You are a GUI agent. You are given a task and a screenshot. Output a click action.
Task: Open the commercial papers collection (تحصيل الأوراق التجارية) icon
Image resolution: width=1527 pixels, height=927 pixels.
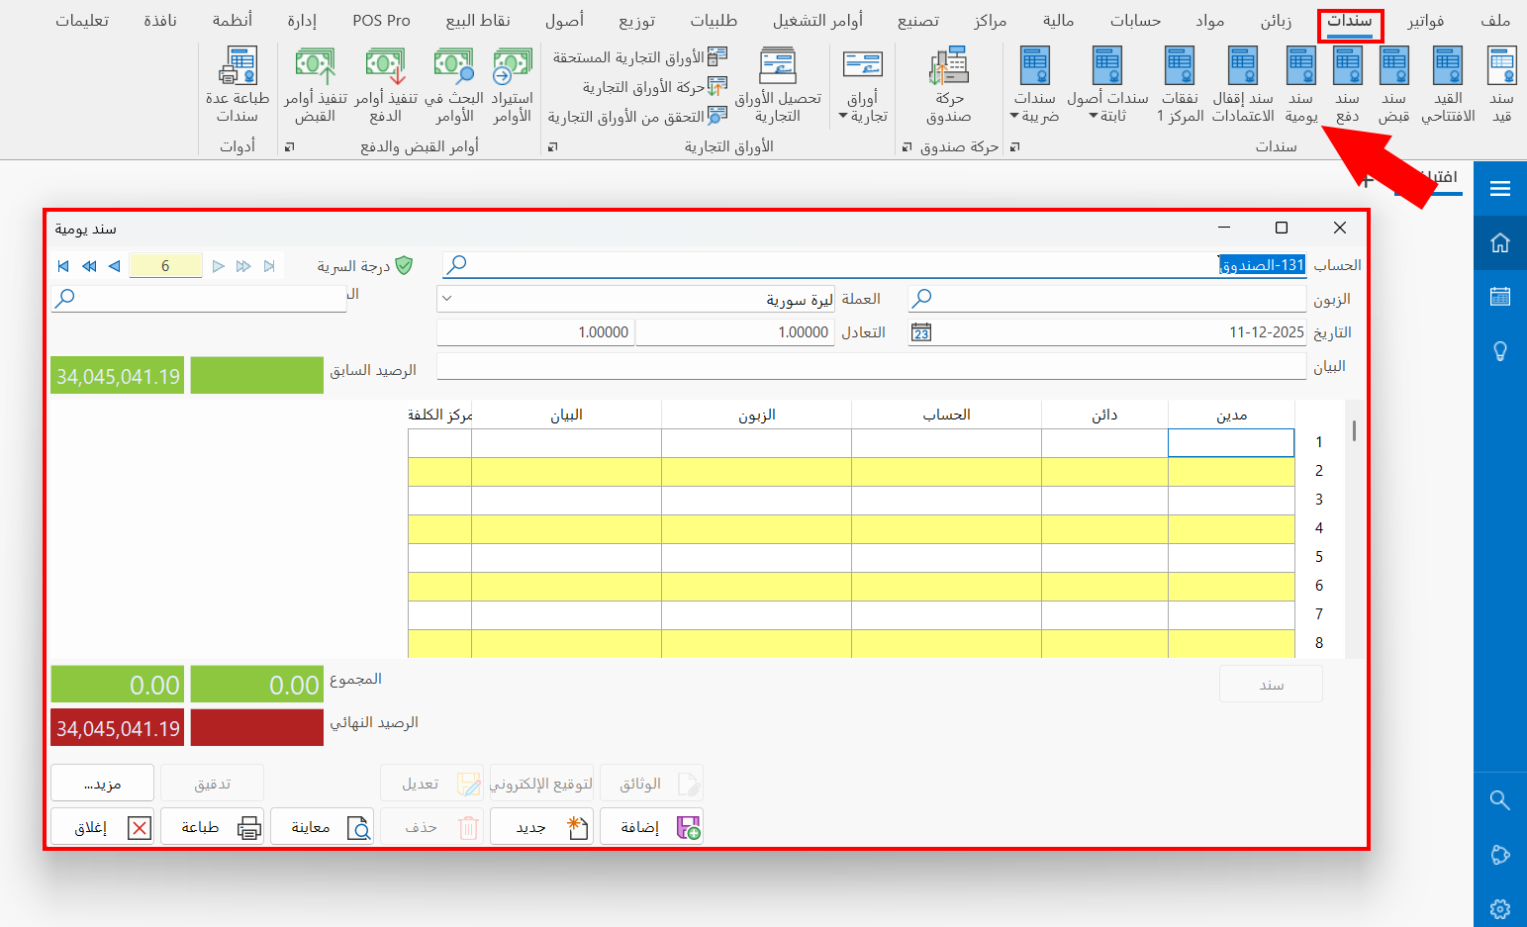coord(778,84)
